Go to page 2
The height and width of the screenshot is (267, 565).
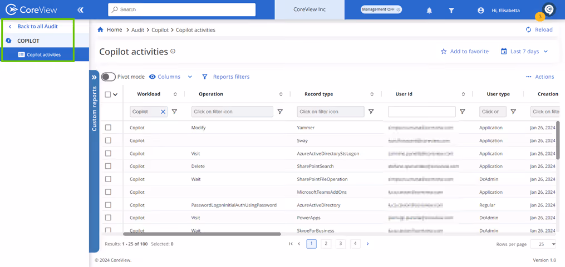[x=326, y=244]
